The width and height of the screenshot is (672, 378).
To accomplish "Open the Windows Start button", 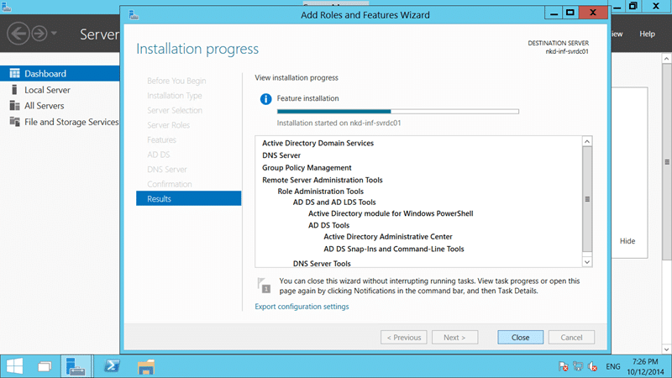I will pyautogui.click(x=14, y=366).
